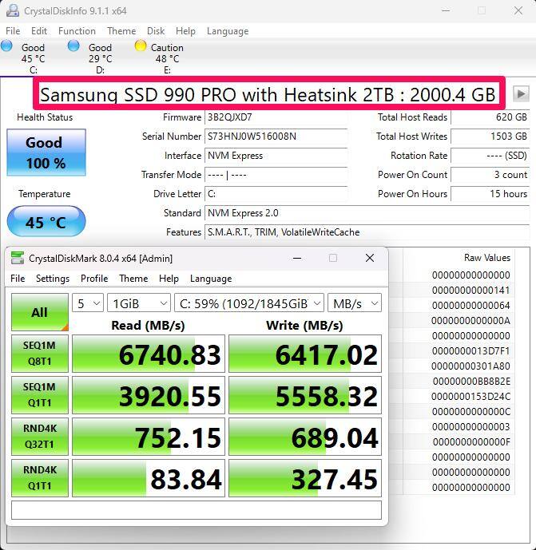Start the SEQ1M Q1T1 benchmark test
536x550 pixels.
[39, 395]
